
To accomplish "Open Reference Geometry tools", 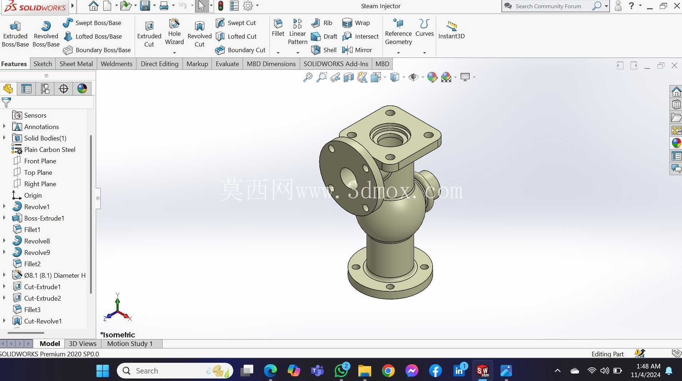I will point(398,32).
